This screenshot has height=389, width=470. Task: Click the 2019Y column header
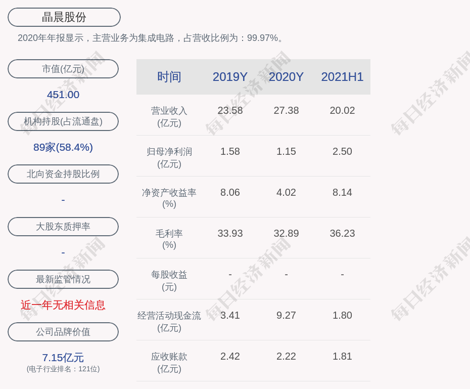[230, 77]
